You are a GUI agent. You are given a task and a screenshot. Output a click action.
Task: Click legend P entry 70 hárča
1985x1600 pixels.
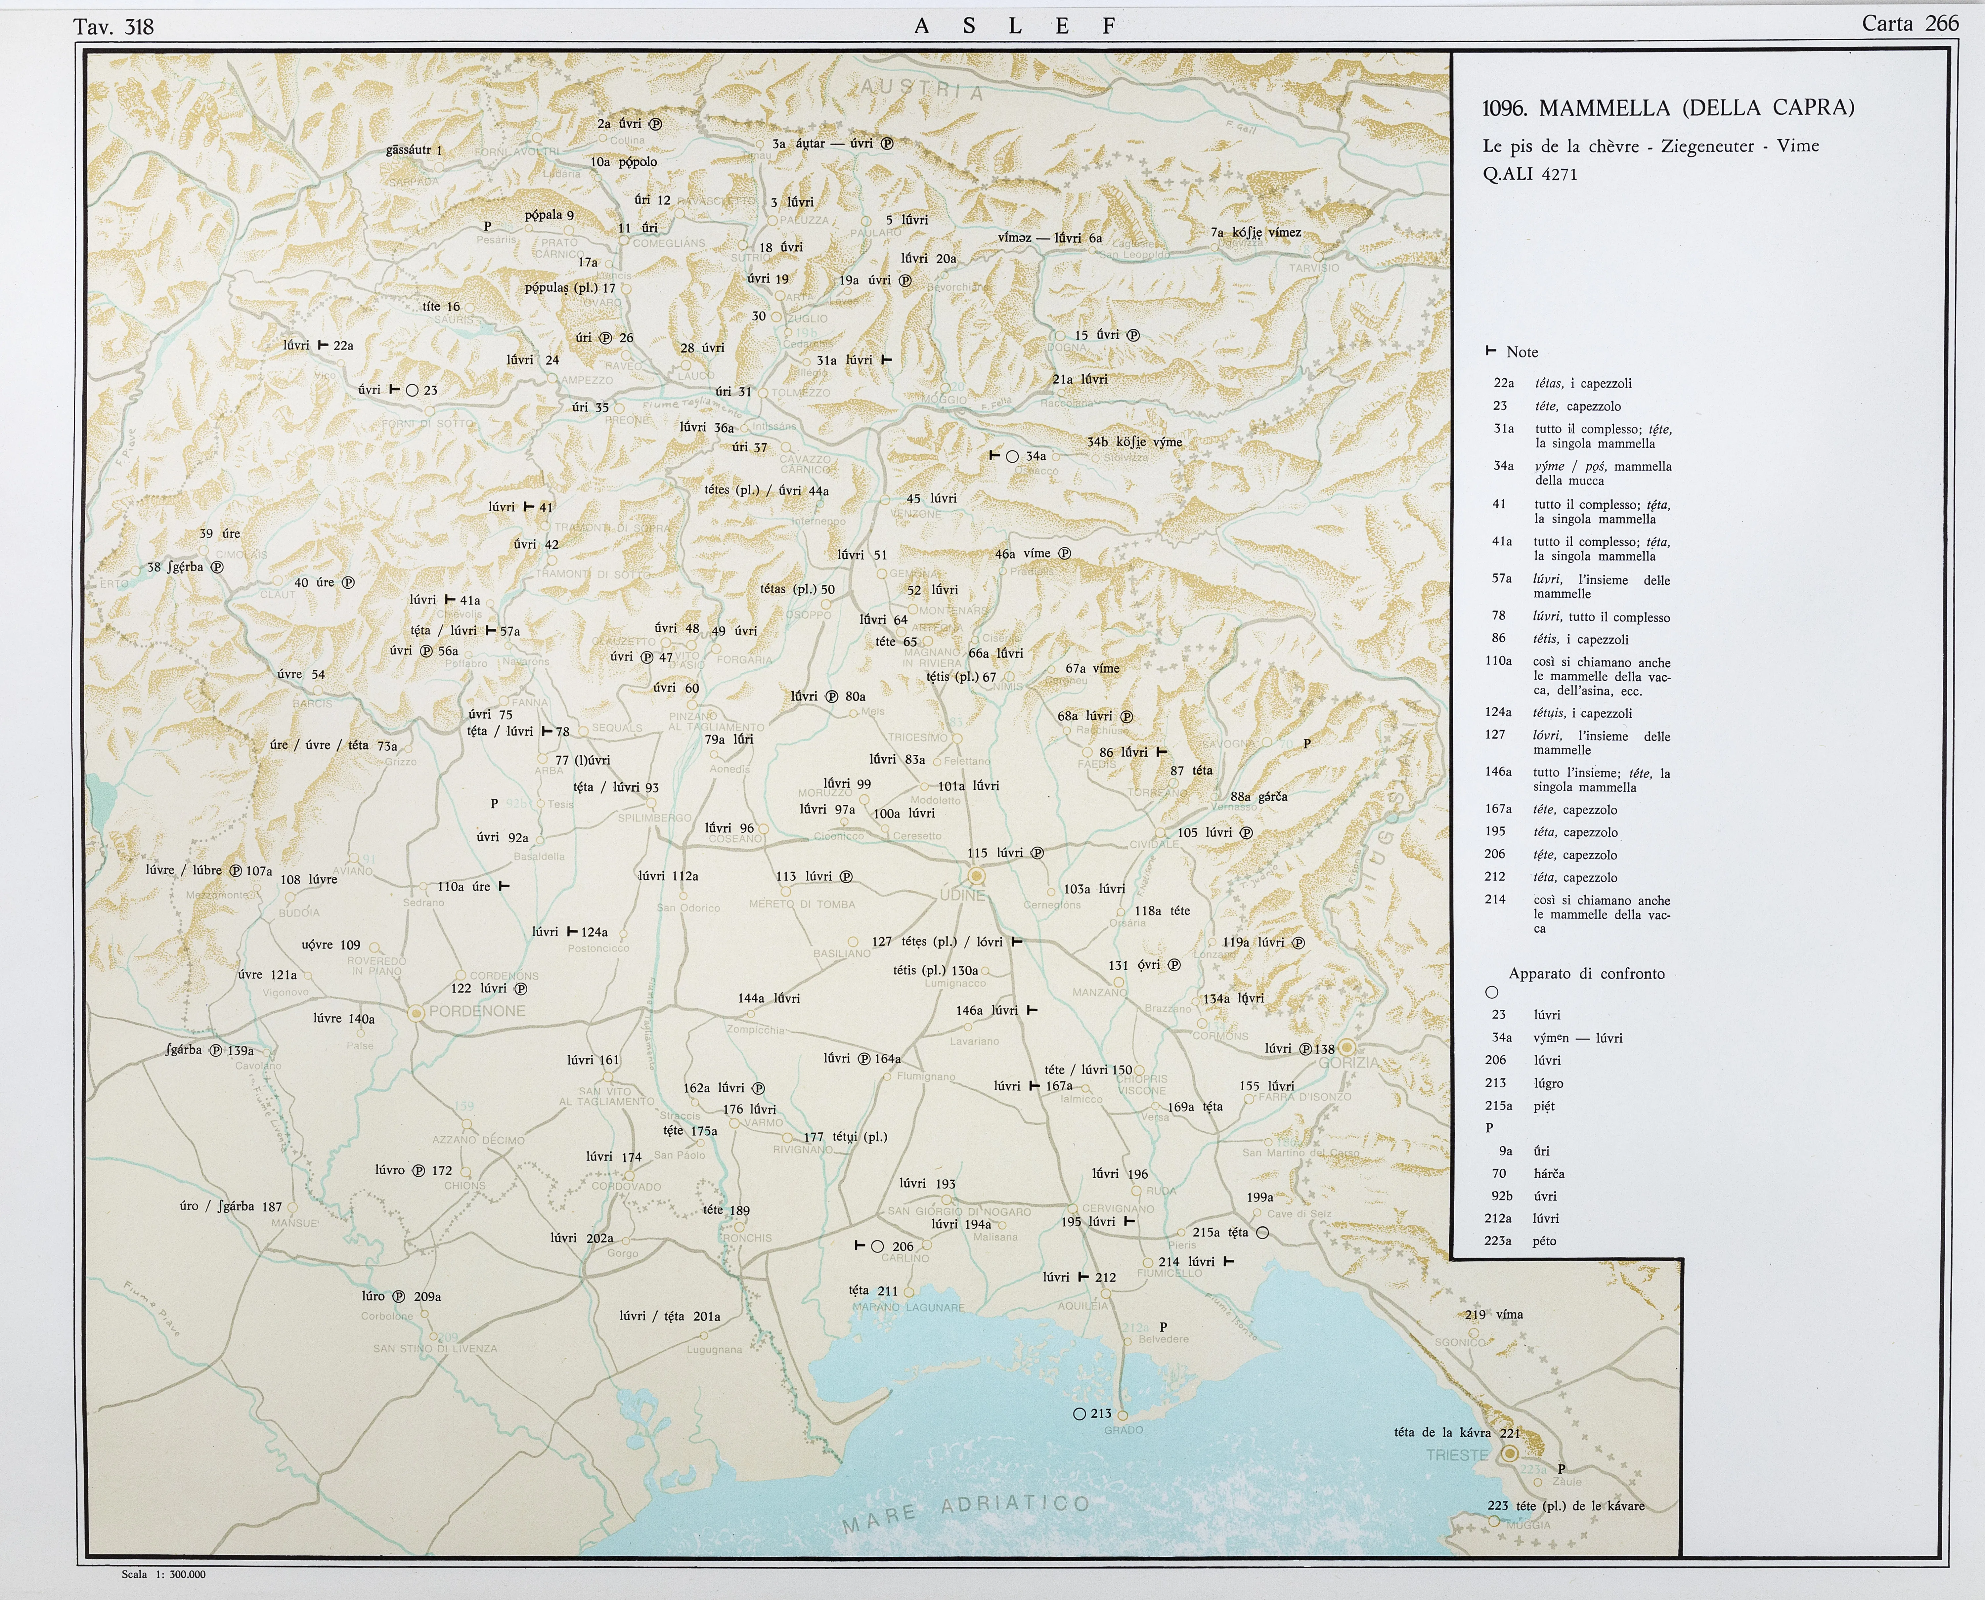click(x=1530, y=1173)
